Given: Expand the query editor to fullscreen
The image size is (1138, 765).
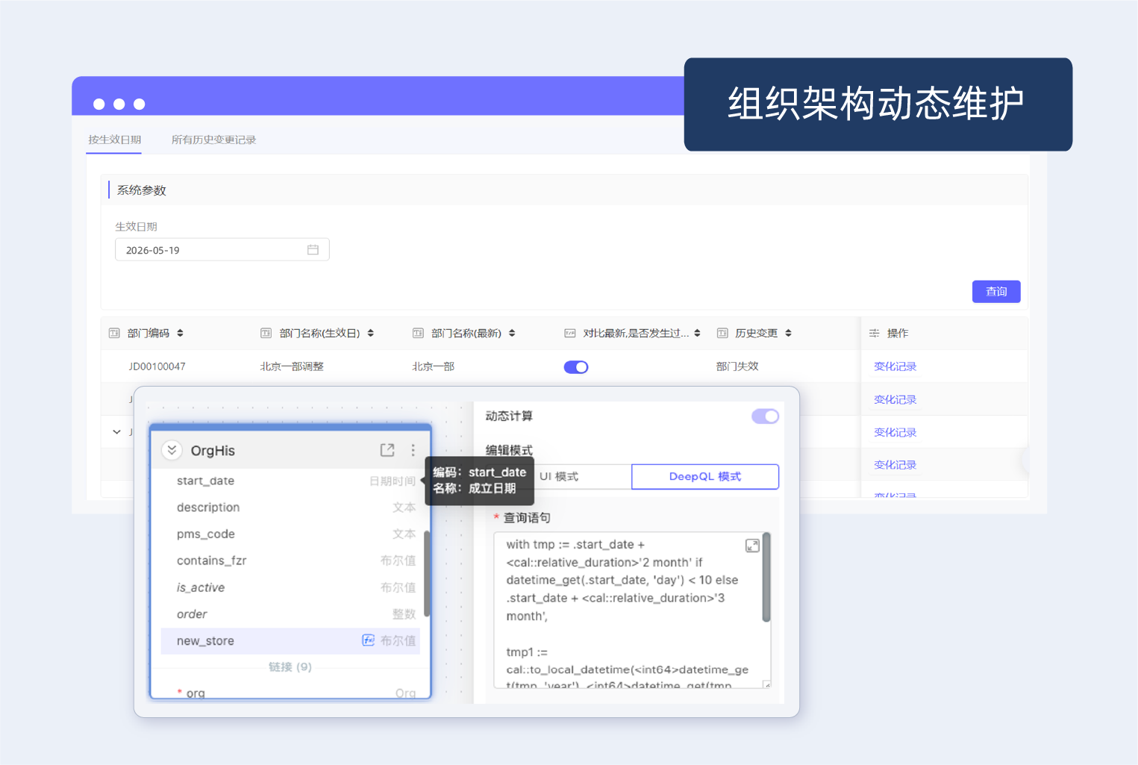Looking at the screenshot, I should (x=752, y=546).
